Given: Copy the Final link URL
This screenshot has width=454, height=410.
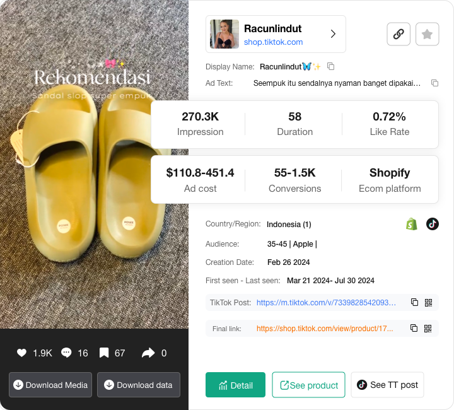Looking at the screenshot, I should point(414,328).
